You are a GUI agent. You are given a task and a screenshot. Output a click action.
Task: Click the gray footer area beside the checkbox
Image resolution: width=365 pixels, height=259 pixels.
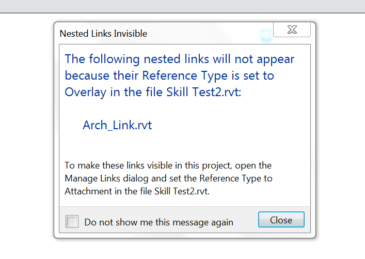coord(245,221)
